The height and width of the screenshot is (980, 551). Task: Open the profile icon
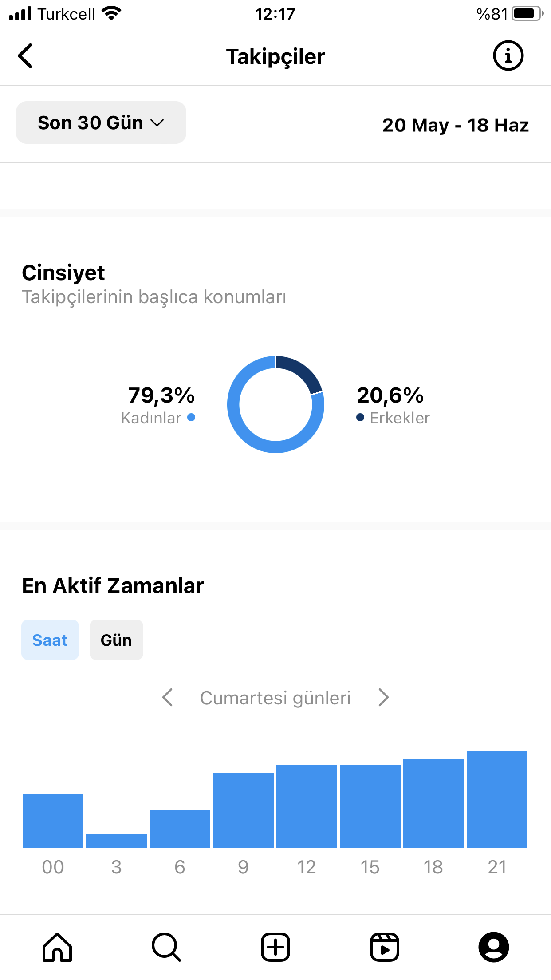coord(494,947)
